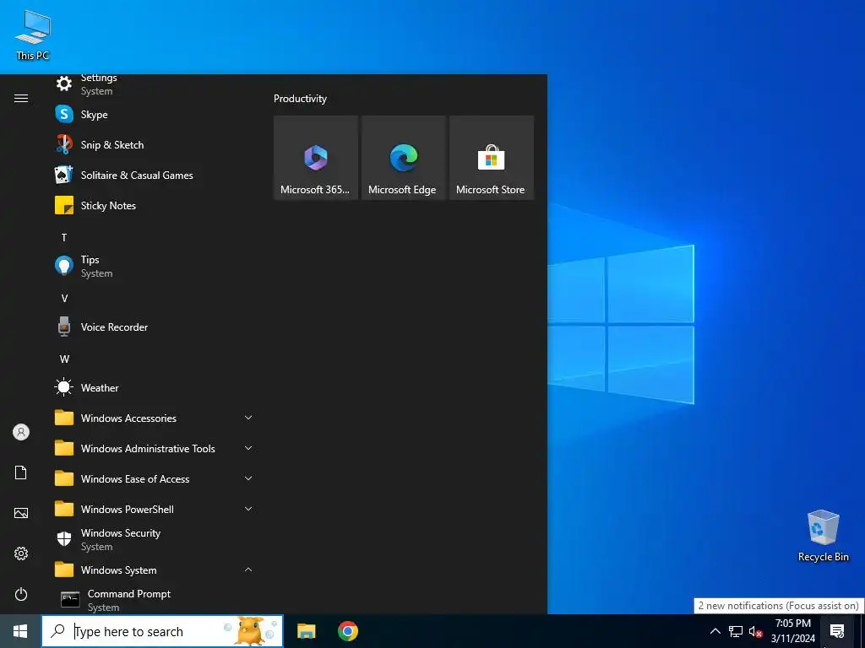Open network status tray icon
The width and height of the screenshot is (865, 648).
pos(736,631)
